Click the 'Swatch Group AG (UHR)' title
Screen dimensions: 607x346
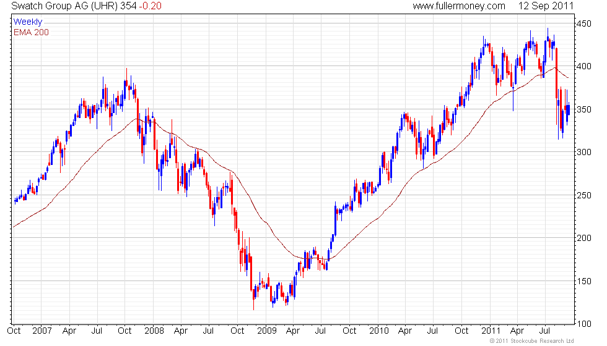(64, 6)
